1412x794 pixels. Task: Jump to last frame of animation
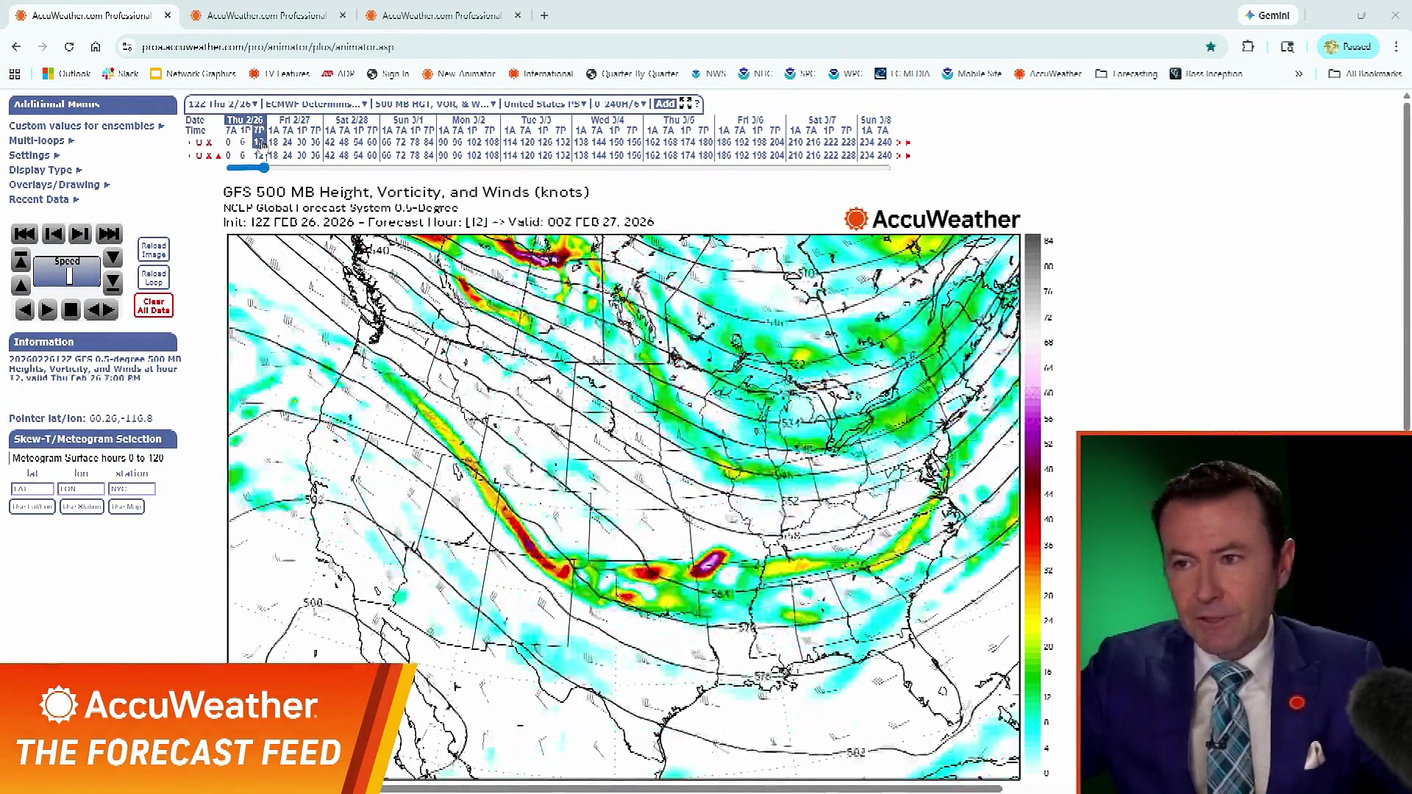pos(109,234)
